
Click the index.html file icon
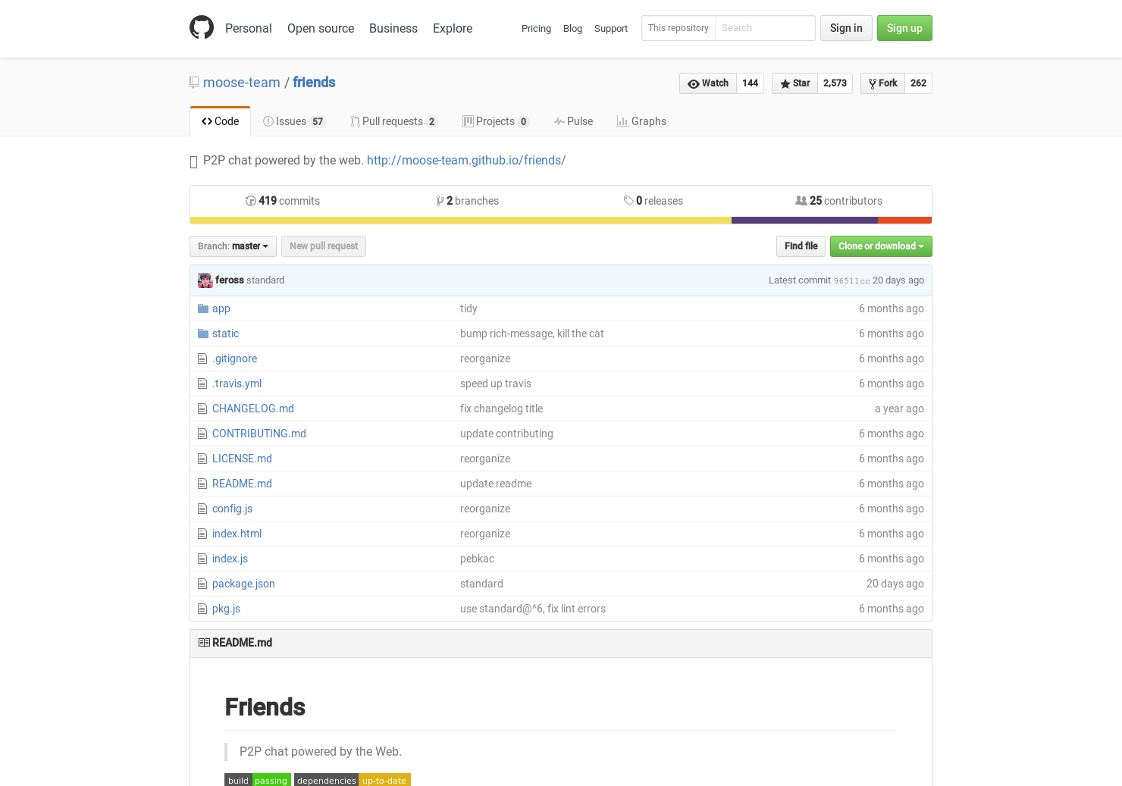pyautogui.click(x=202, y=534)
